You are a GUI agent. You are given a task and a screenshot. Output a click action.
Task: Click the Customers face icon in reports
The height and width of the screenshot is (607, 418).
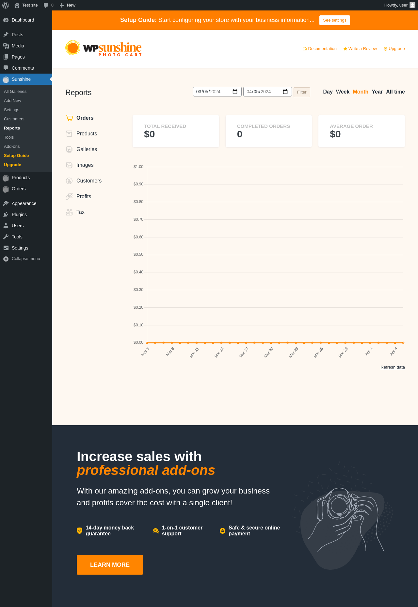pos(69,181)
